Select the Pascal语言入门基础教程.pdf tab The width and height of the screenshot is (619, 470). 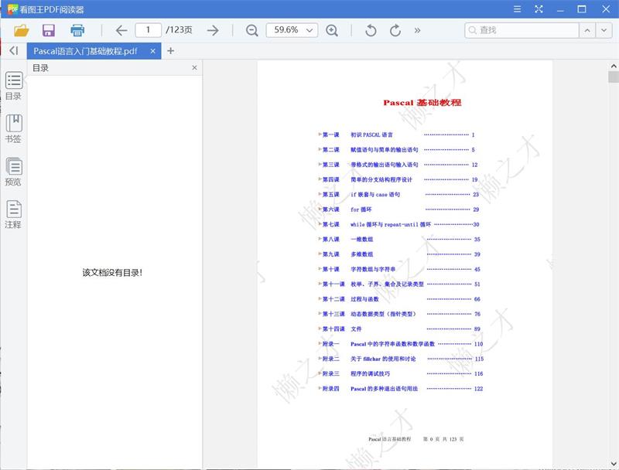[94, 51]
